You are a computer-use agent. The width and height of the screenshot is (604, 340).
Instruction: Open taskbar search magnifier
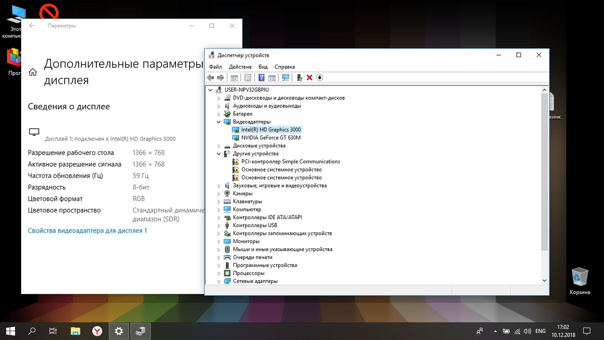click(32, 331)
